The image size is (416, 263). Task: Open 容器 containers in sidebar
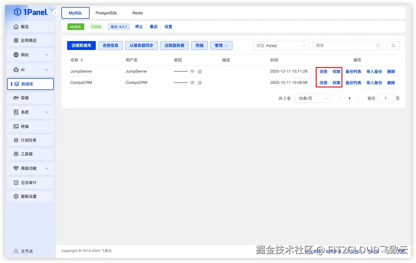[30, 98]
